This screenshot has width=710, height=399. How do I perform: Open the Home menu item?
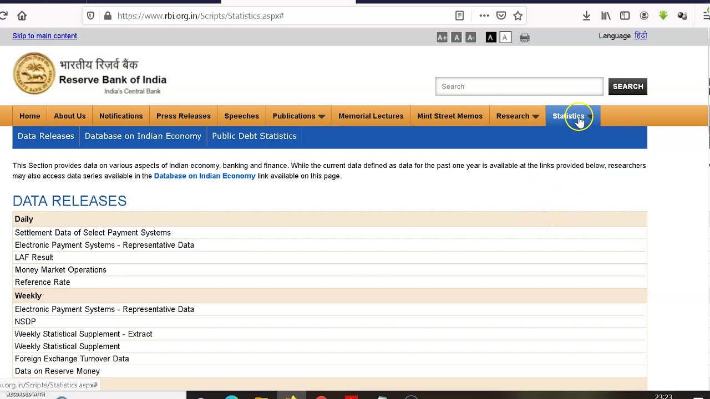pyautogui.click(x=30, y=116)
